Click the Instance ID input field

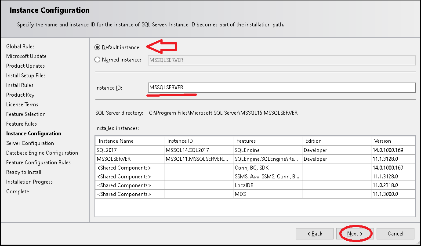point(282,87)
